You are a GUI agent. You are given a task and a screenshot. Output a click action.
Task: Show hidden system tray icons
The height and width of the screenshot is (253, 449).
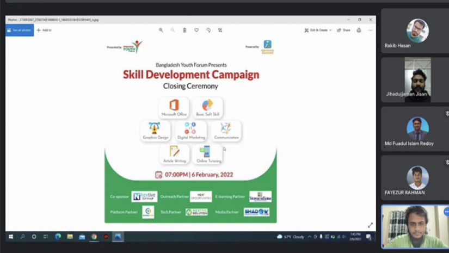click(x=309, y=237)
